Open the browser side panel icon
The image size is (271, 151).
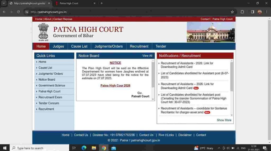tap(252, 12)
